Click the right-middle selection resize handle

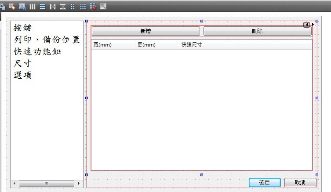point(317,98)
